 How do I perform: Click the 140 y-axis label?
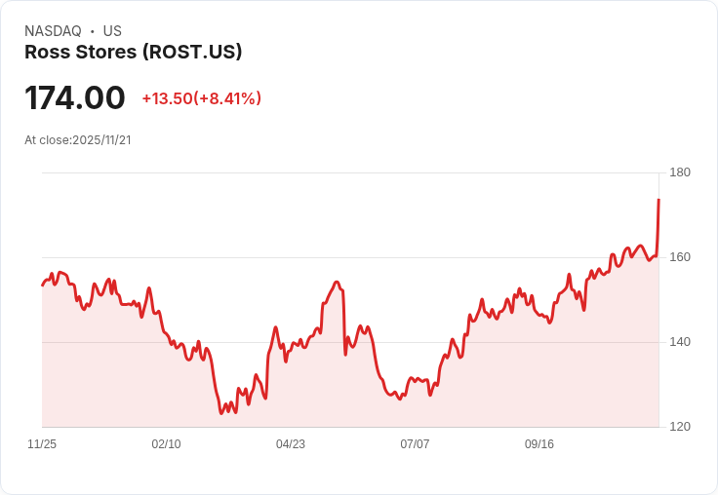click(x=680, y=342)
